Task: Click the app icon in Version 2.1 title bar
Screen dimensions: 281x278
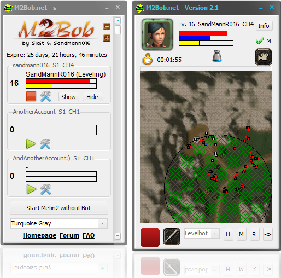Action: [139, 8]
